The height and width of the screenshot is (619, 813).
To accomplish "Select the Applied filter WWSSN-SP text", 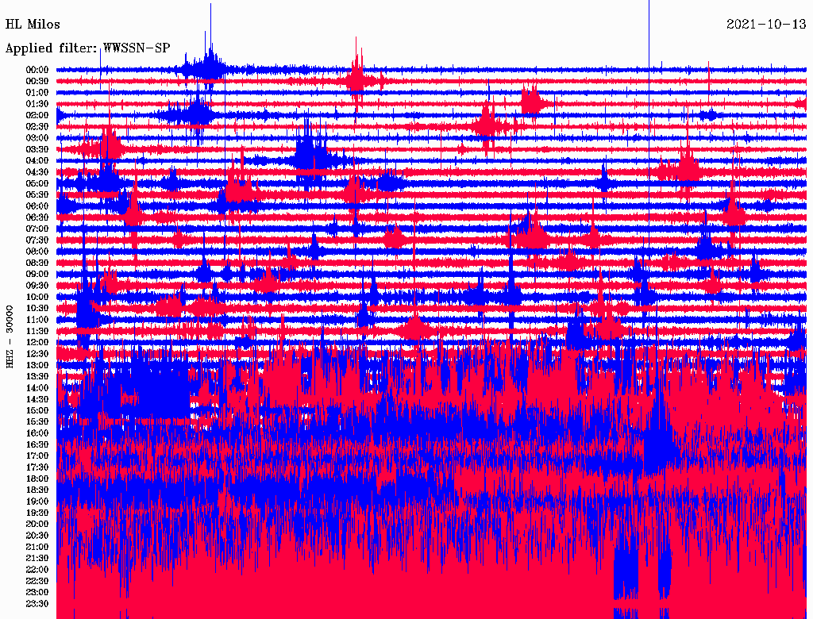I will pos(87,48).
